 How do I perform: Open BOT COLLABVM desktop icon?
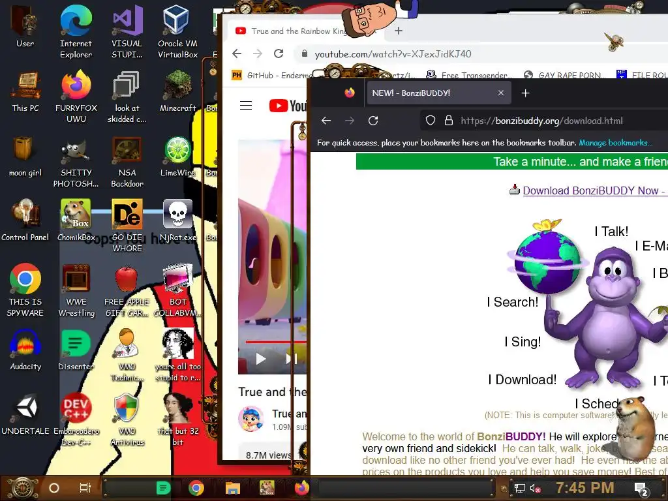point(177,290)
